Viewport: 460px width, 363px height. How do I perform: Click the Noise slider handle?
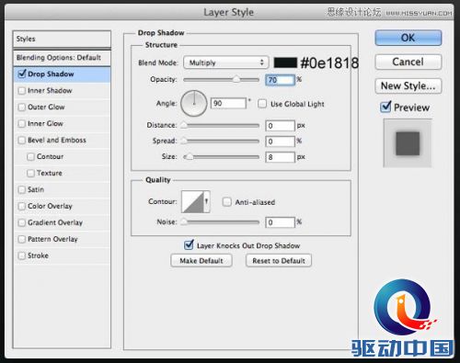pyautogui.click(x=184, y=221)
